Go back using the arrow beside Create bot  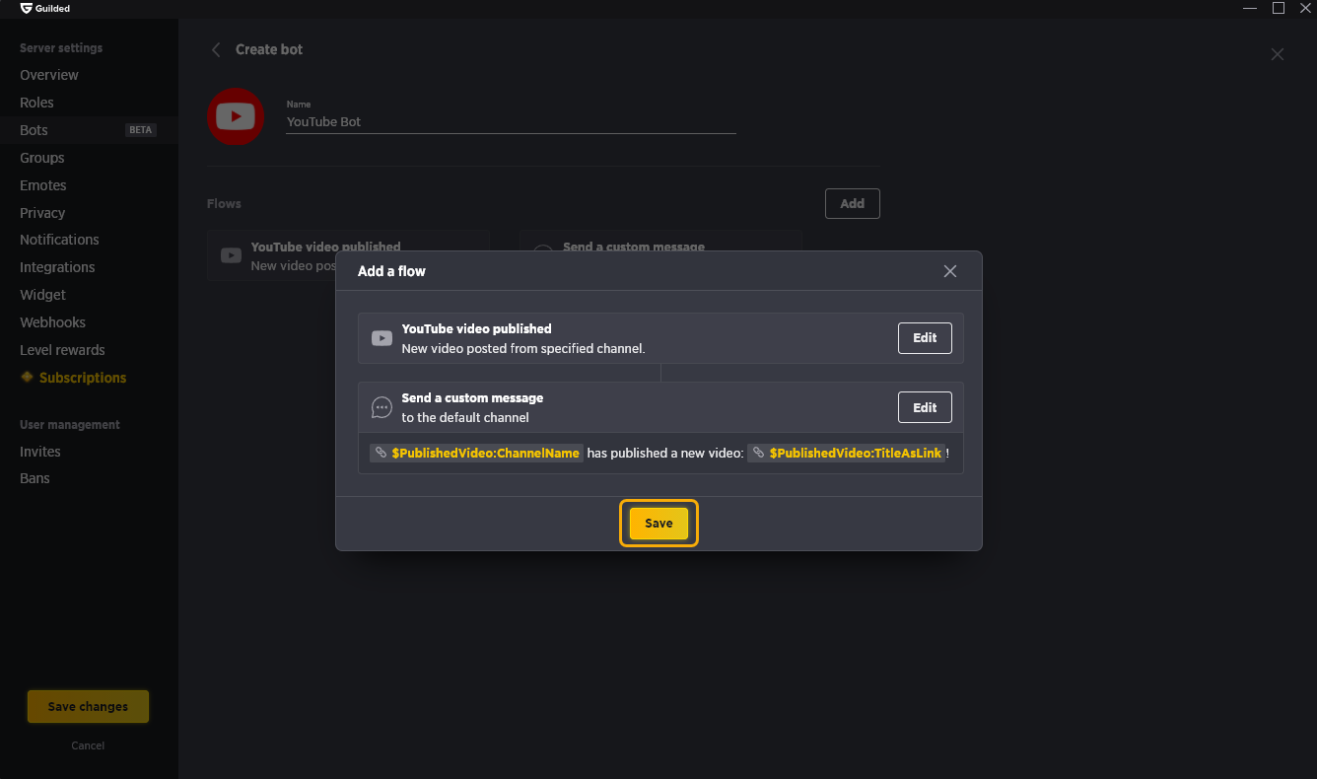[x=216, y=49]
